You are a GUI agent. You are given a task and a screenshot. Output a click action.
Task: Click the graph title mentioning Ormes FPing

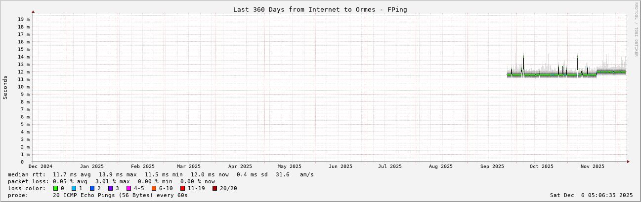point(320,9)
